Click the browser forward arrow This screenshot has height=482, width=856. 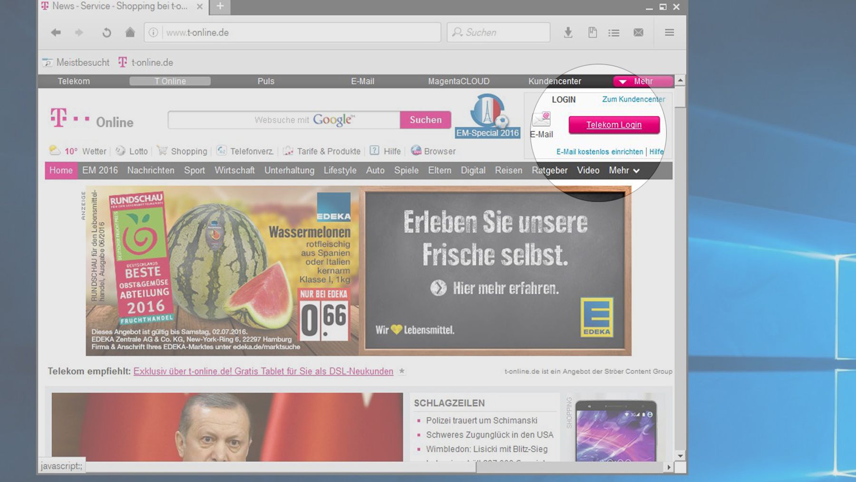(79, 32)
